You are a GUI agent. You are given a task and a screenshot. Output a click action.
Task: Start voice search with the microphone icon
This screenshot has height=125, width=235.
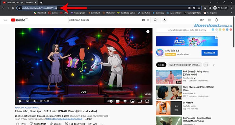(x=164, y=20)
